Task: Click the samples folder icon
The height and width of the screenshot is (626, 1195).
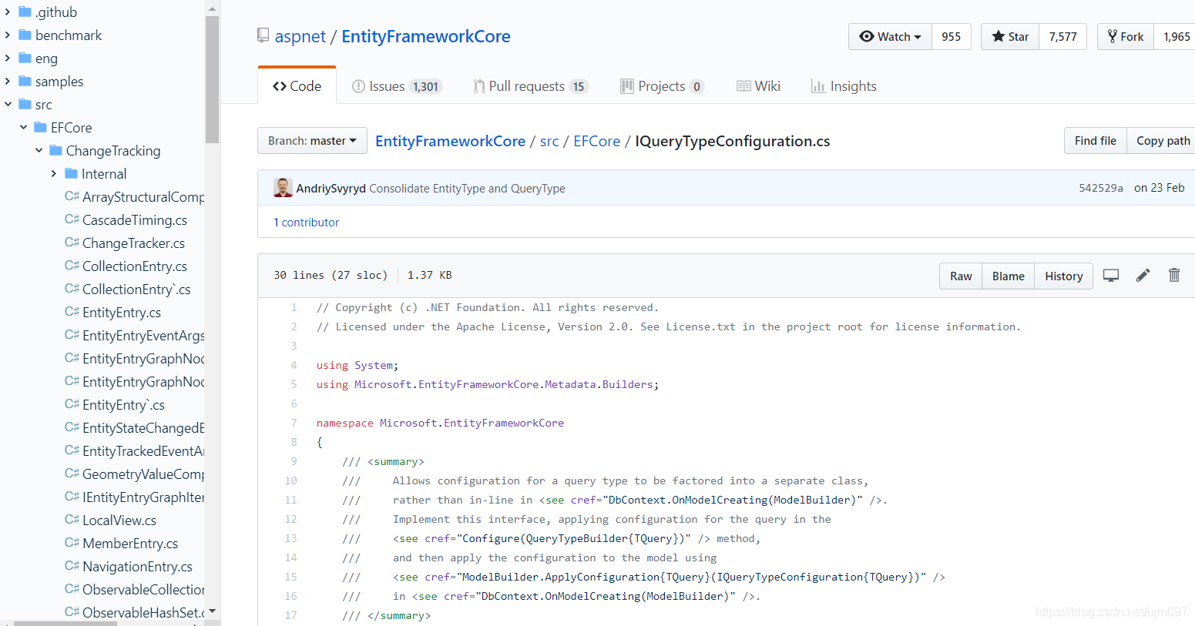Action: pos(25,81)
